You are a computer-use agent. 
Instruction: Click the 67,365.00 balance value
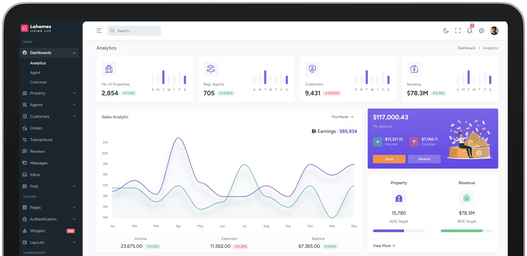pyautogui.click(x=309, y=246)
